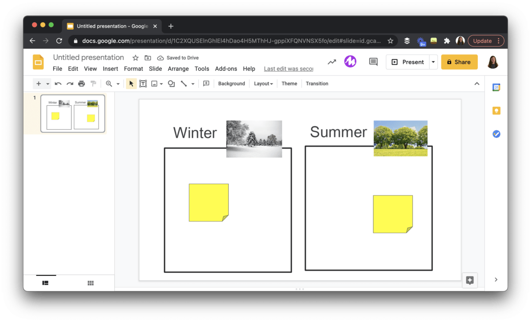
Task: Select the Text box tool
Action: point(143,83)
